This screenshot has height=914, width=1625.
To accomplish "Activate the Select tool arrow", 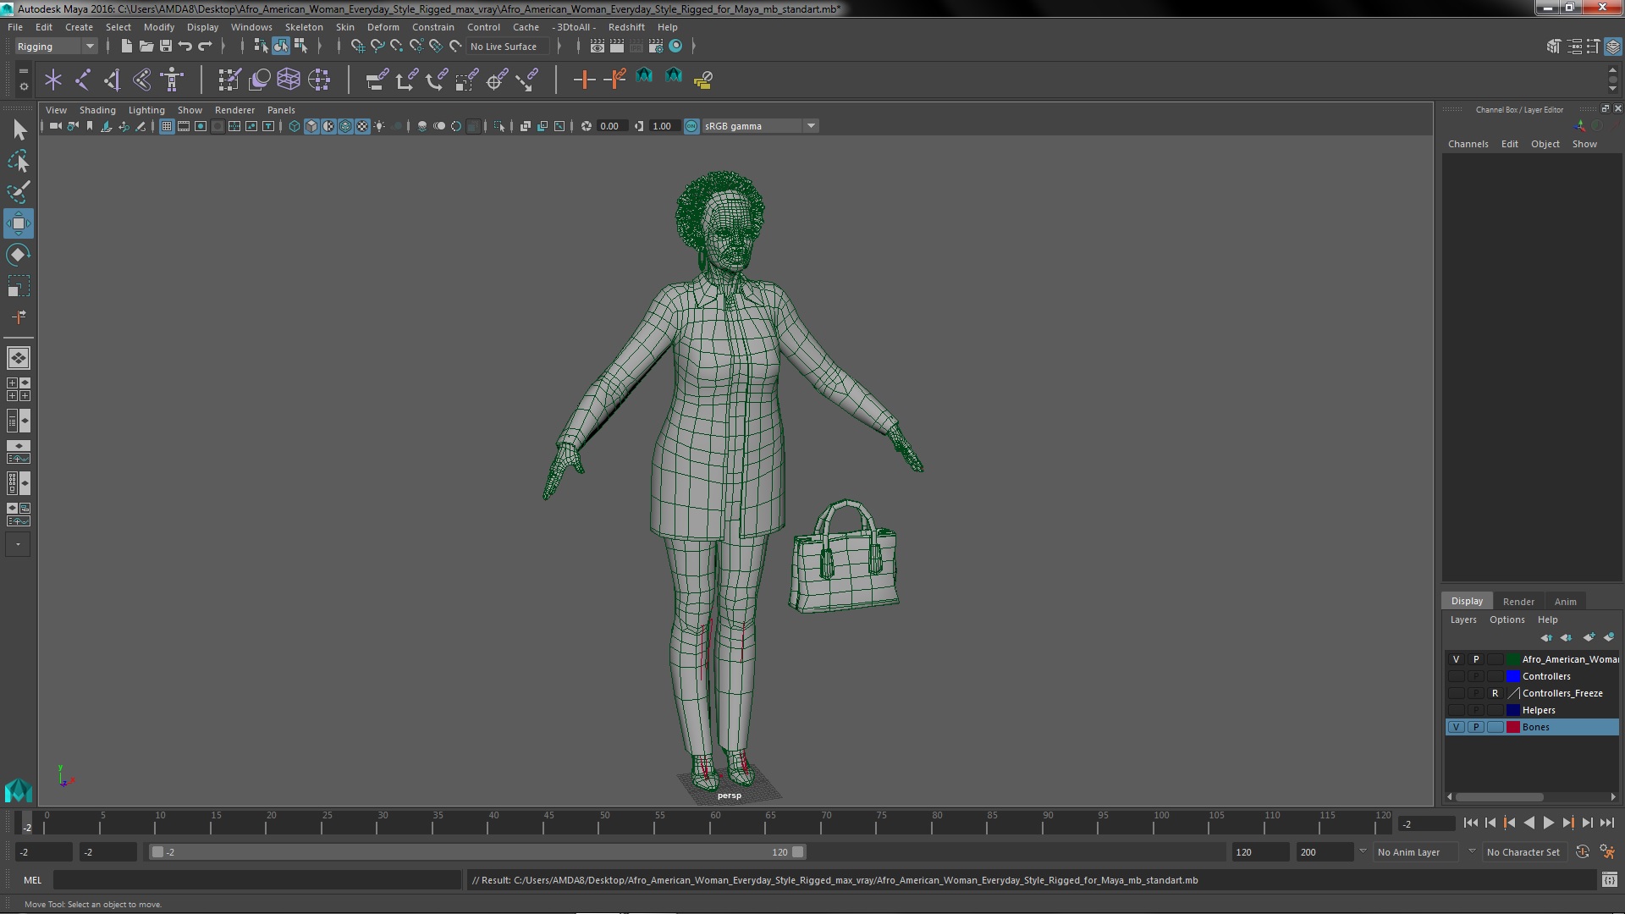I will click(19, 129).
